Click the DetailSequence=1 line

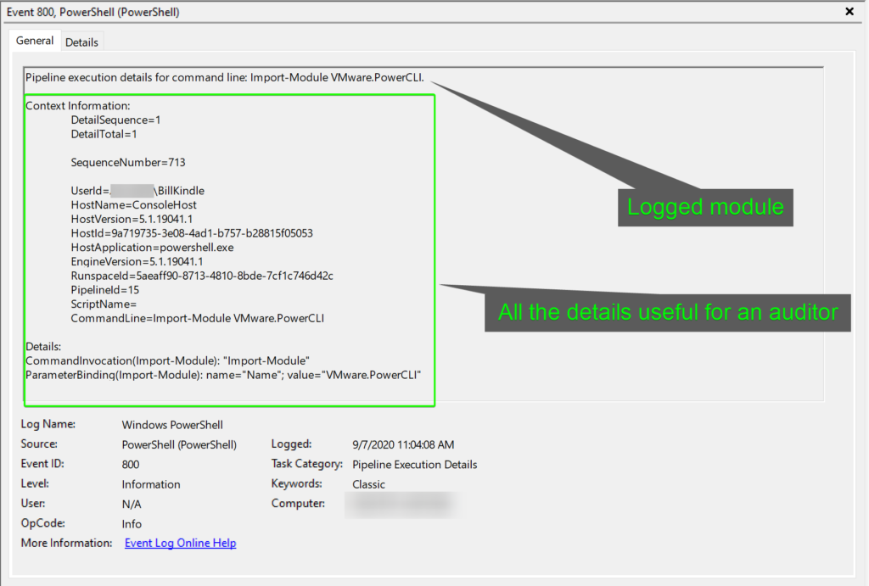[x=115, y=120]
